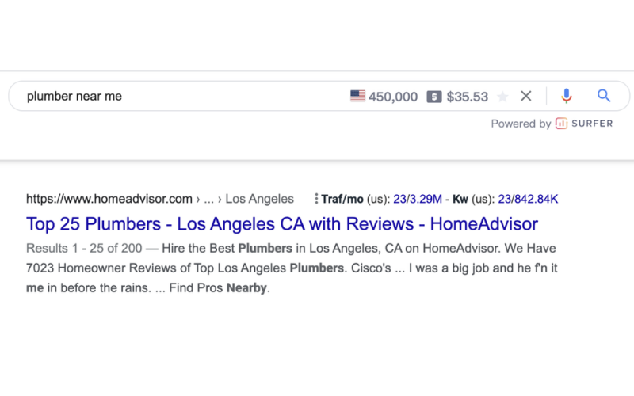634x396 pixels.
Task: Open 'Top 25 Plumbers - Los Angeles CA' result
Action: [282, 223]
